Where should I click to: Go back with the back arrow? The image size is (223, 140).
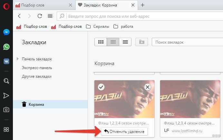[19, 16]
